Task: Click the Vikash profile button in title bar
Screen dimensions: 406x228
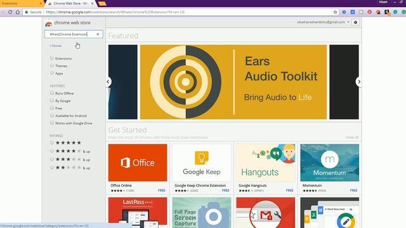Action: click(x=383, y=2)
